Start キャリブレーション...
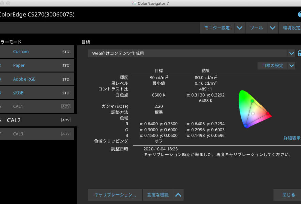 [x=115, y=195]
